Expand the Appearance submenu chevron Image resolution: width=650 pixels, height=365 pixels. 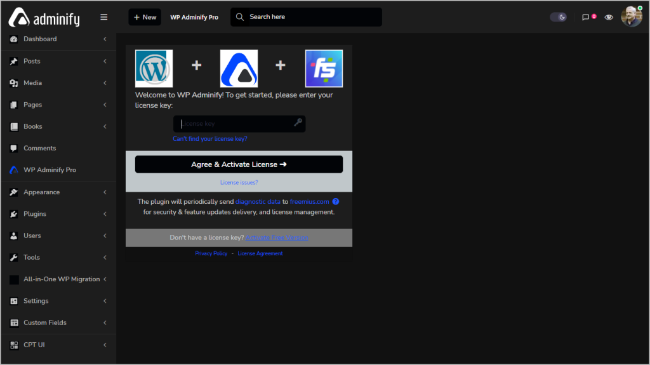[105, 192]
